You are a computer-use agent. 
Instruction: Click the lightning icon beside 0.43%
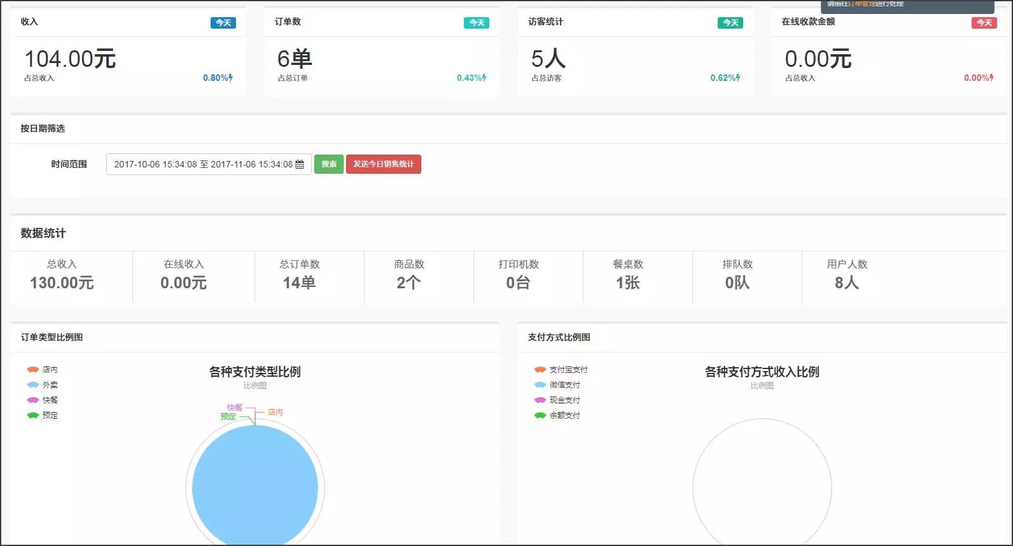coord(484,78)
